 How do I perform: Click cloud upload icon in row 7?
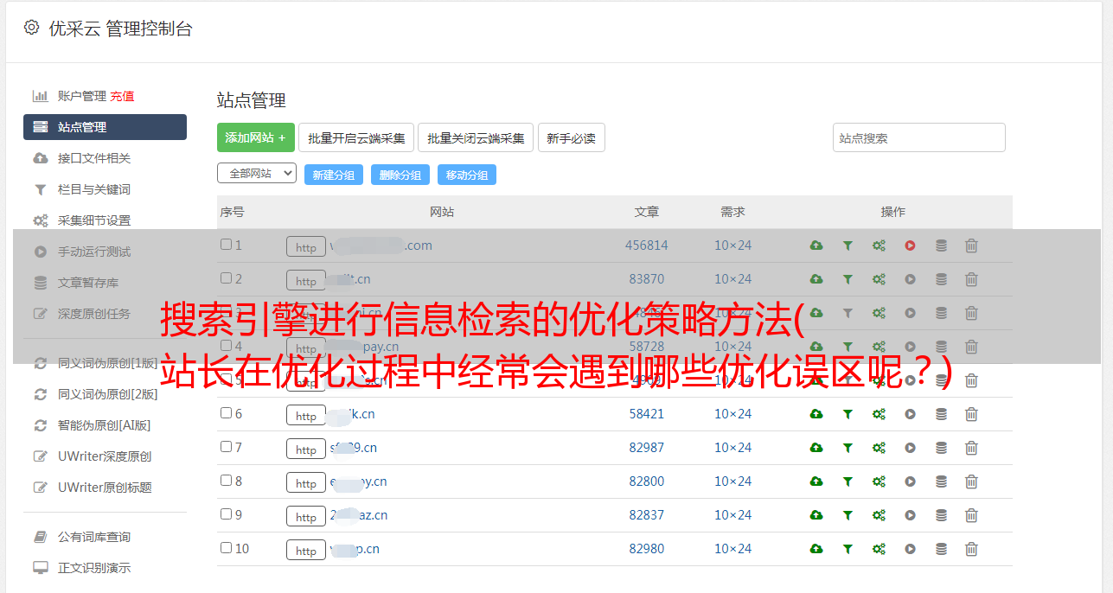[816, 448]
